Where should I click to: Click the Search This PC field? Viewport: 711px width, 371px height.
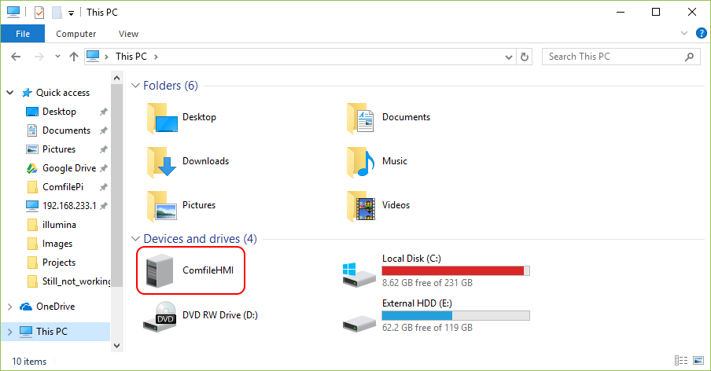point(613,57)
